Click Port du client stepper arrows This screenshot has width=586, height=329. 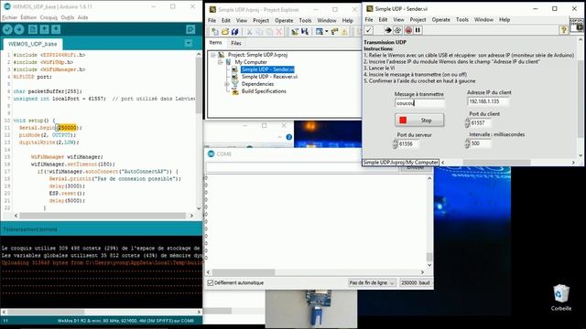click(x=467, y=122)
